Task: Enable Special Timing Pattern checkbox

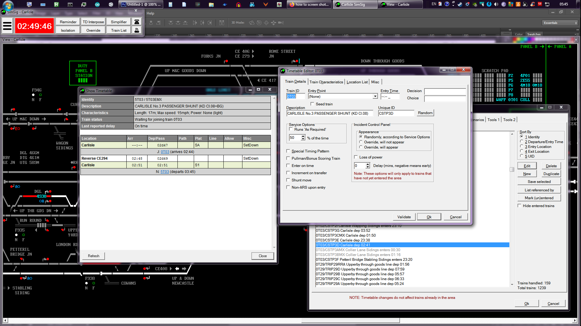Action: tap(288, 151)
